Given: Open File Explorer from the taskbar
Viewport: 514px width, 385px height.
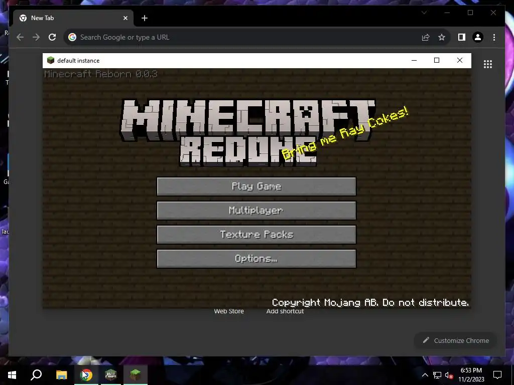Looking at the screenshot, I should (x=61, y=375).
